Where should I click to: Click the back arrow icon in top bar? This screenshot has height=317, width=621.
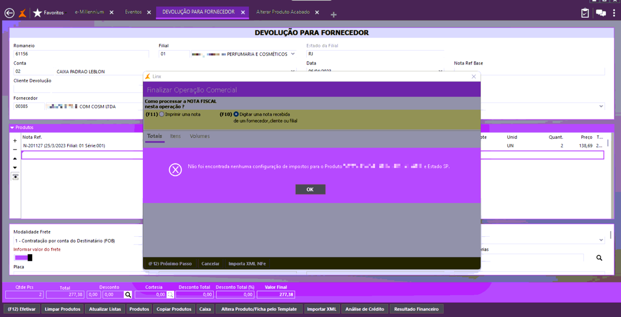pyautogui.click(x=9, y=13)
